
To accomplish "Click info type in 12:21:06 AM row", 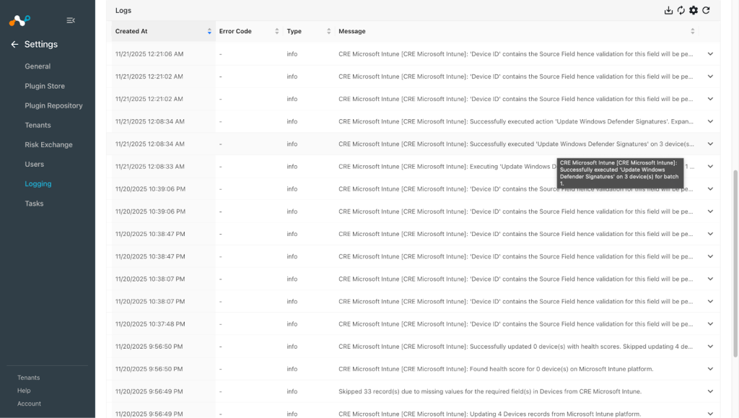I will pos(292,54).
